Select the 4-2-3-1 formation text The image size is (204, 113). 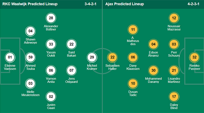click(x=193, y=4)
